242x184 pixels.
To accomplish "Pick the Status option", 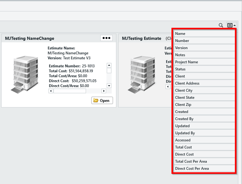I will click(x=204, y=69).
